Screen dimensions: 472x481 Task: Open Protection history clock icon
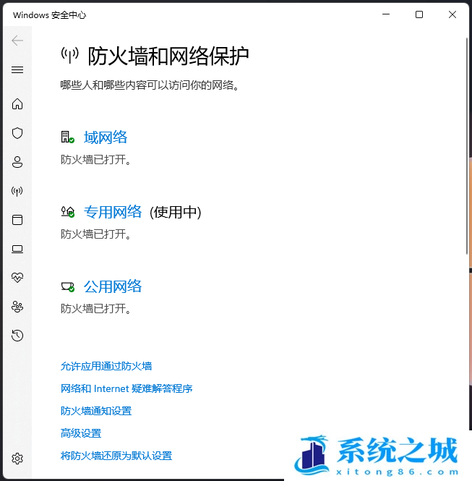pos(17,336)
